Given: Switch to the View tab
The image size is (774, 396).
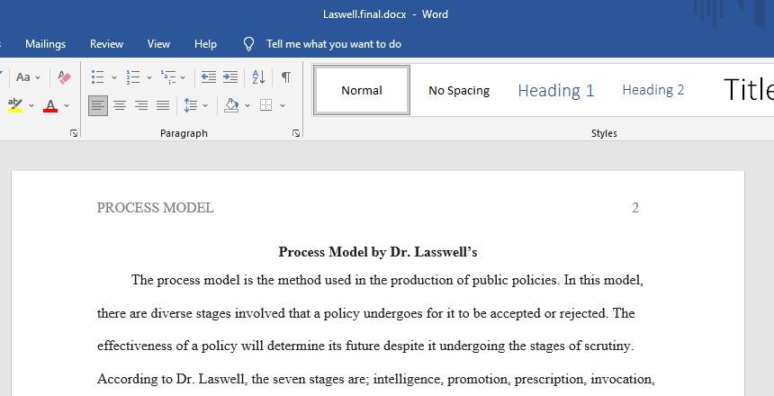Looking at the screenshot, I should point(158,44).
